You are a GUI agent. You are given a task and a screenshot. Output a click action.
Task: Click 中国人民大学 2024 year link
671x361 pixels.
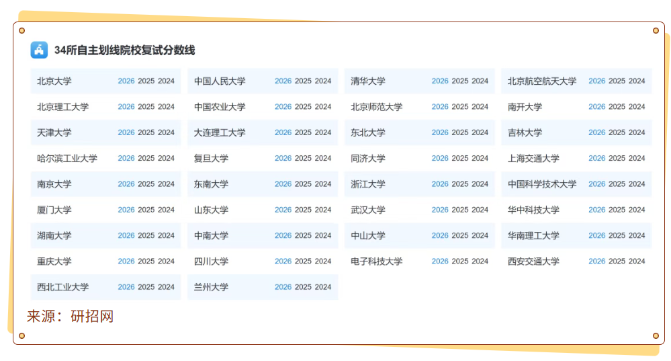point(323,81)
